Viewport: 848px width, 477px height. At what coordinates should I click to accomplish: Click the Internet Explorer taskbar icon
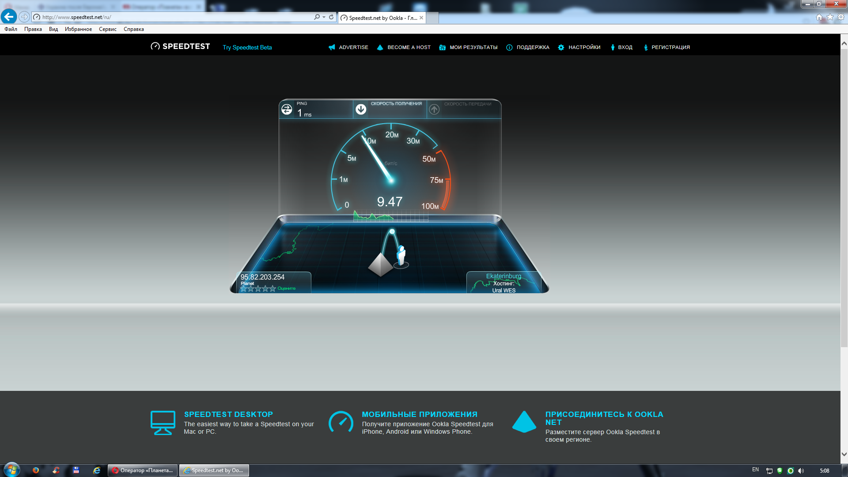pos(97,470)
